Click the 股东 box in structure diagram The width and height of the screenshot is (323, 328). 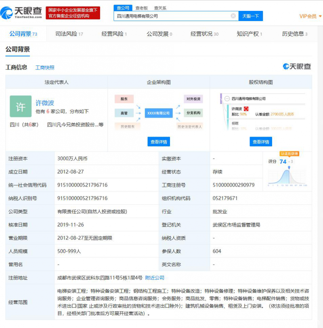(x=124, y=99)
